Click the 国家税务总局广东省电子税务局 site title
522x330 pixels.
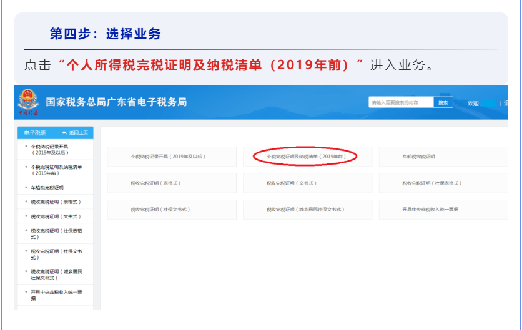[x=116, y=102]
